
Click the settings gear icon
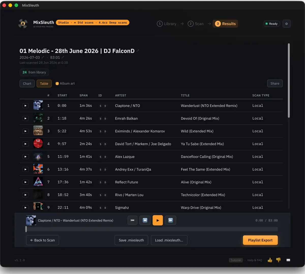click(286, 24)
